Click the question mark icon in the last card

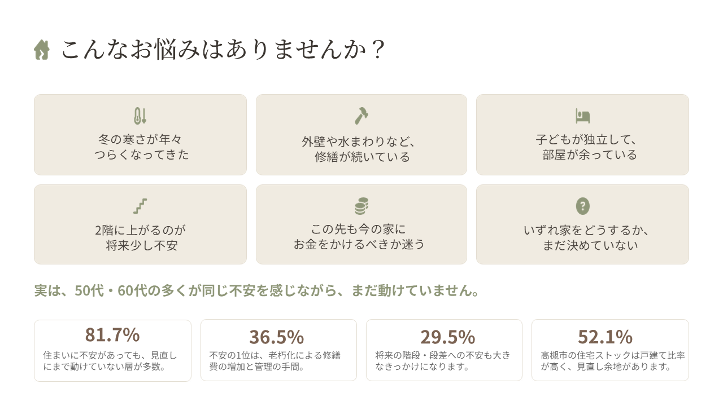582,206
